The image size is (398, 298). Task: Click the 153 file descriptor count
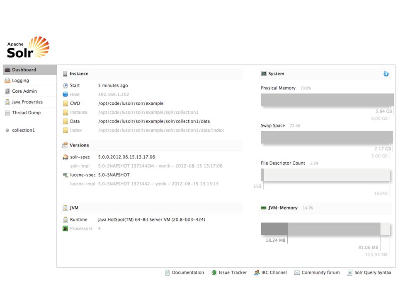pos(257,186)
